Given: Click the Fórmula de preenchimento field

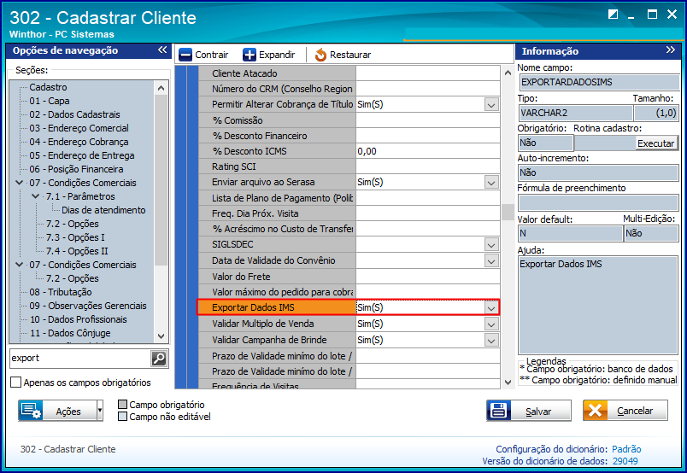Looking at the screenshot, I should click(598, 203).
